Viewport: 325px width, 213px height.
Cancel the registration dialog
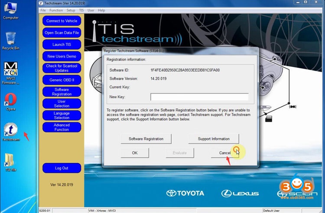tap(225, 153)
